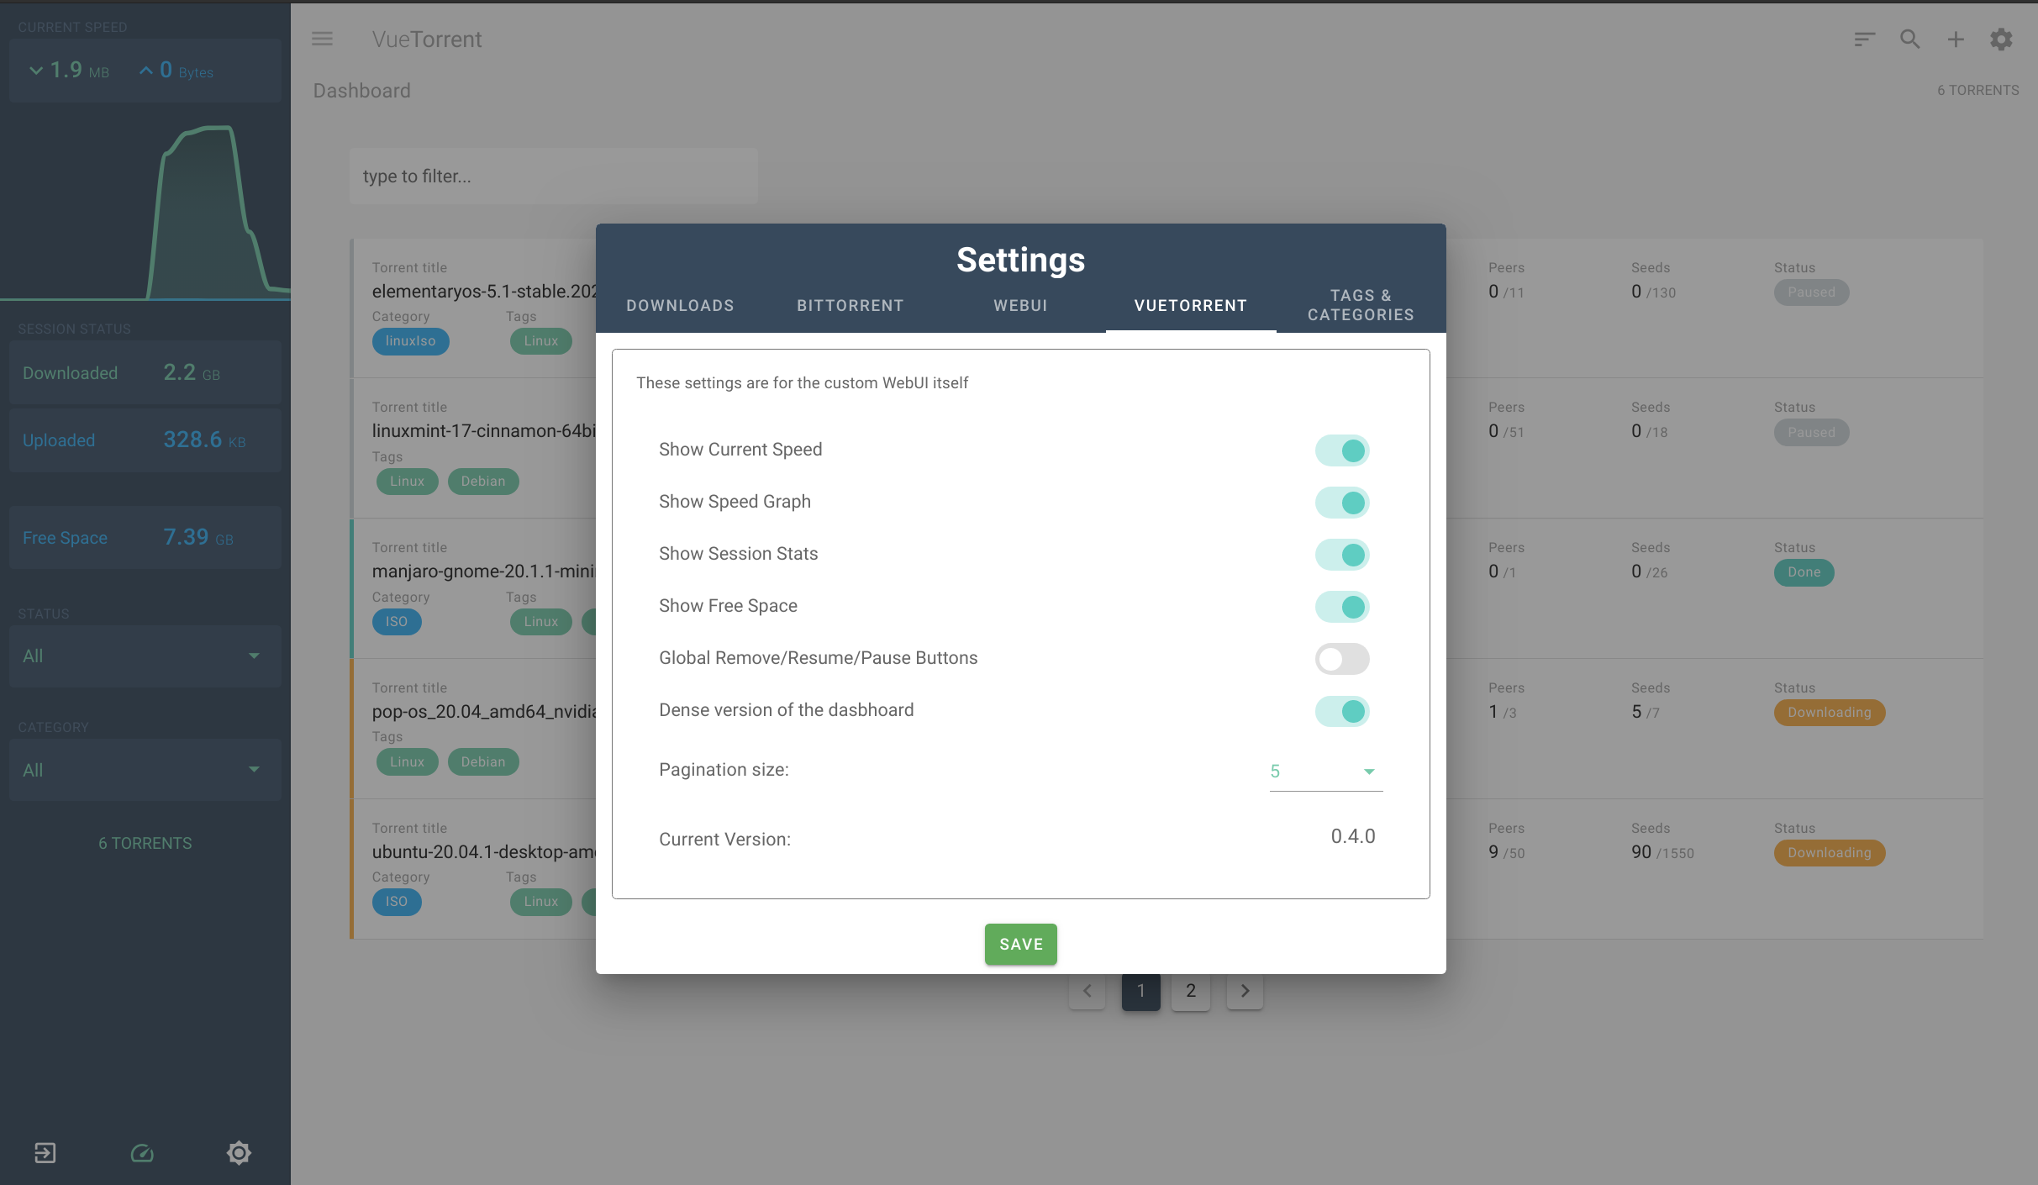Click the search magnifier icon
The width and height of the screenshot is (2038, 1185).
click(x=1909, y=39)
